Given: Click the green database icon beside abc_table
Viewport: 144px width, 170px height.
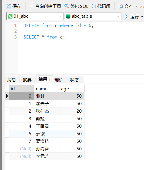Looking at the screenshot, I should coord(68,16).
